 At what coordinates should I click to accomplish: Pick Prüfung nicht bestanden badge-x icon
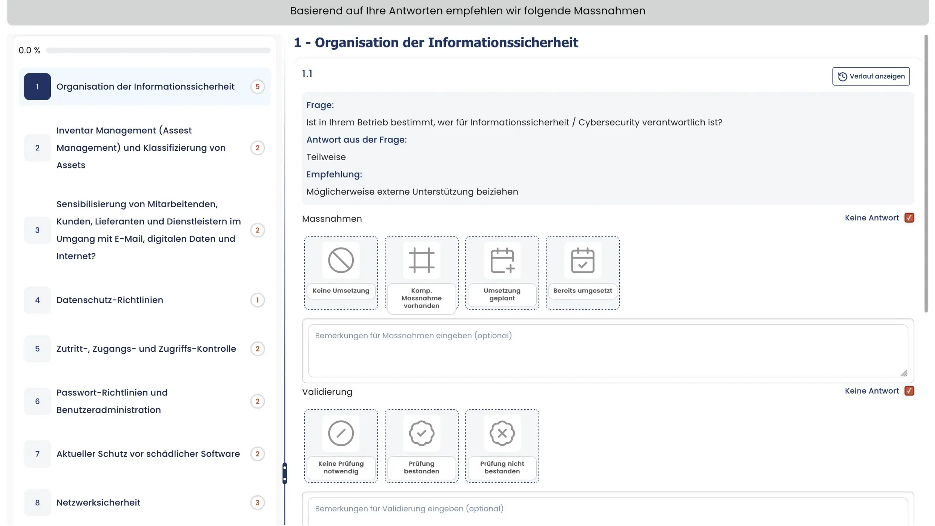[x=502, y=433]
